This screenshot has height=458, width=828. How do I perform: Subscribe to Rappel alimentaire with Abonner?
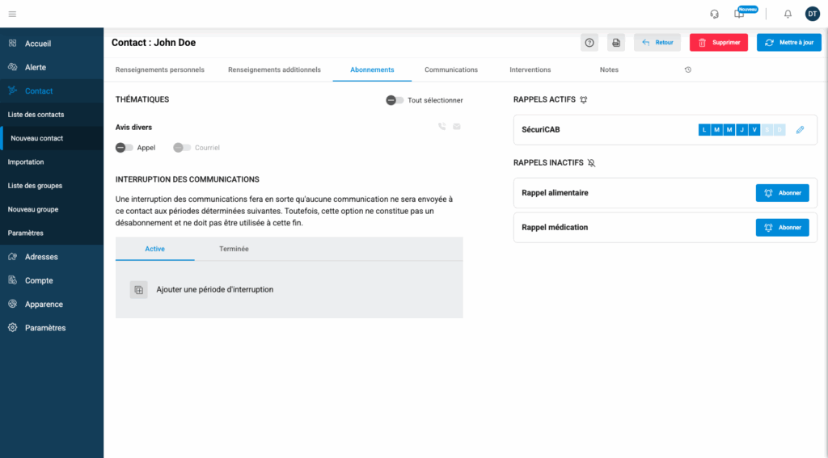782,193
